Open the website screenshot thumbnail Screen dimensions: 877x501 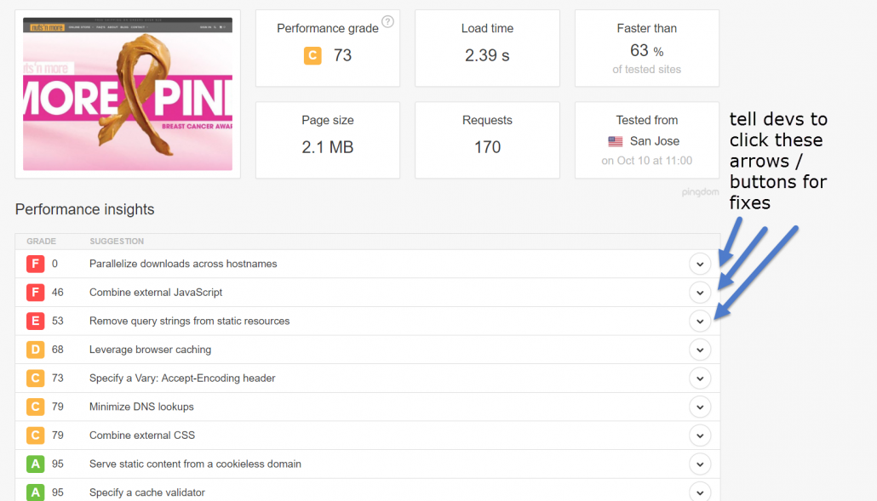(128, 94)
